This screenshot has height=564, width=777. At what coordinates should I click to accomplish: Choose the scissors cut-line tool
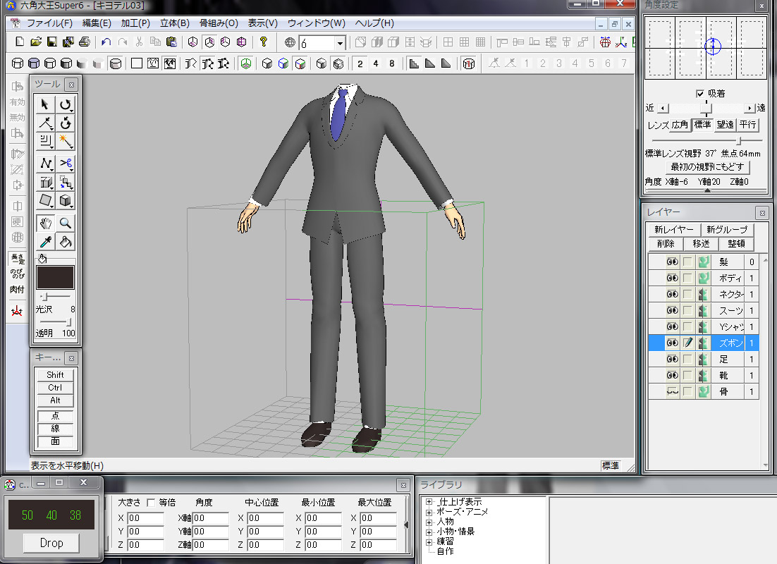[x=66, y=164]
